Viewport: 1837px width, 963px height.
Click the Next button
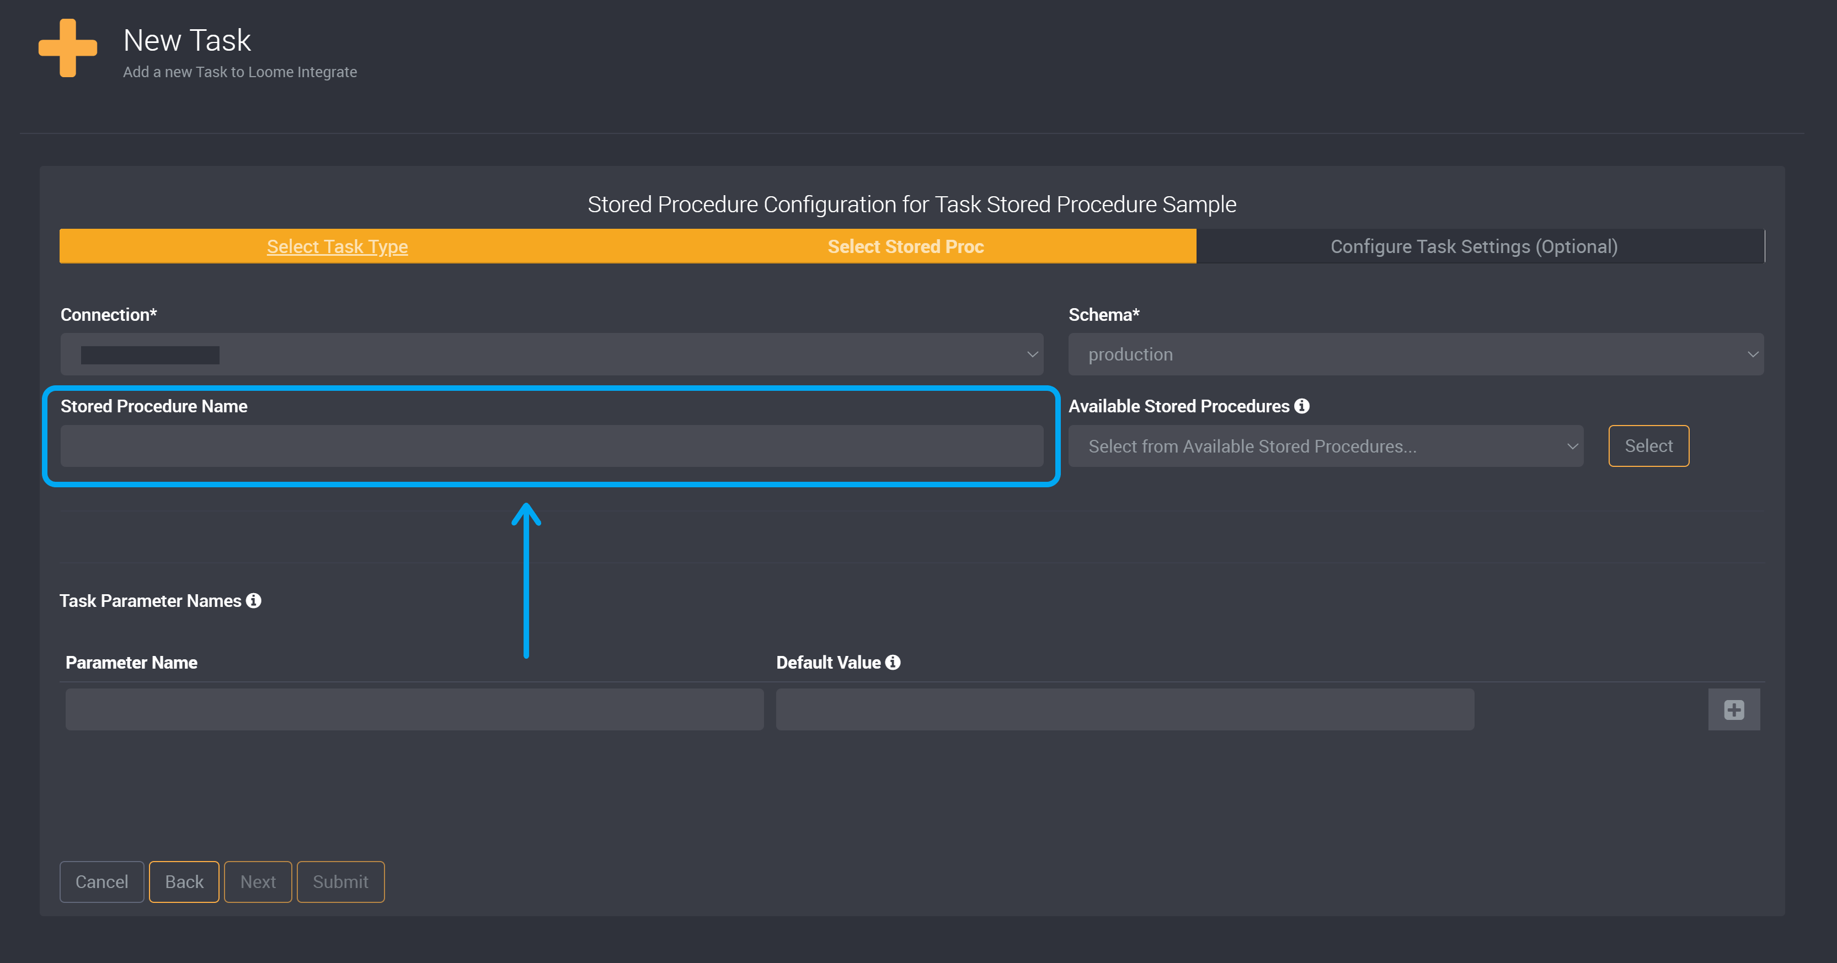coord(258,882)
